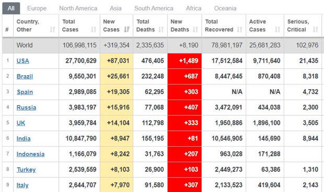The height and width of the screenshot is (192, 324).
Task: Click the New Deaths sort arrows
Action: coord(195,30)
